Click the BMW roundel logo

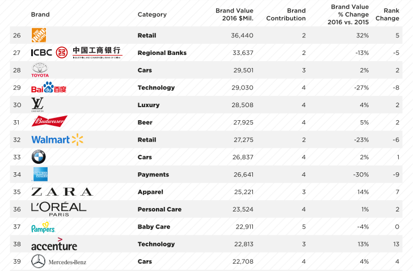39,157
